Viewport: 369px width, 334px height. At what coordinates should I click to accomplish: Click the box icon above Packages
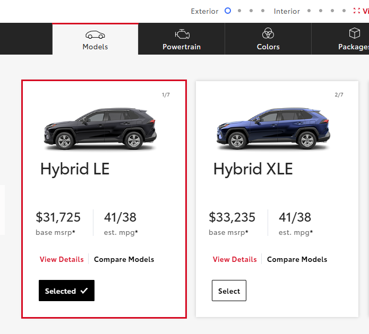point(354,34)
